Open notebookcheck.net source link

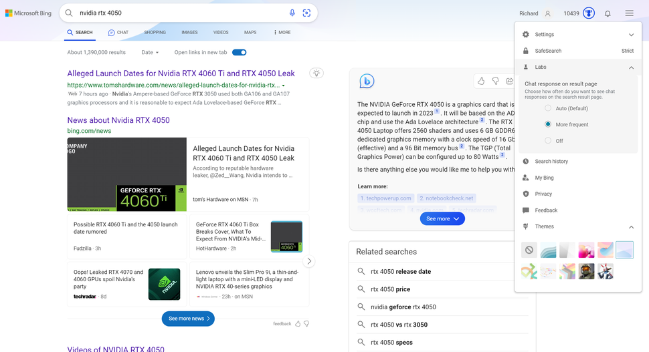pos(446,198)
